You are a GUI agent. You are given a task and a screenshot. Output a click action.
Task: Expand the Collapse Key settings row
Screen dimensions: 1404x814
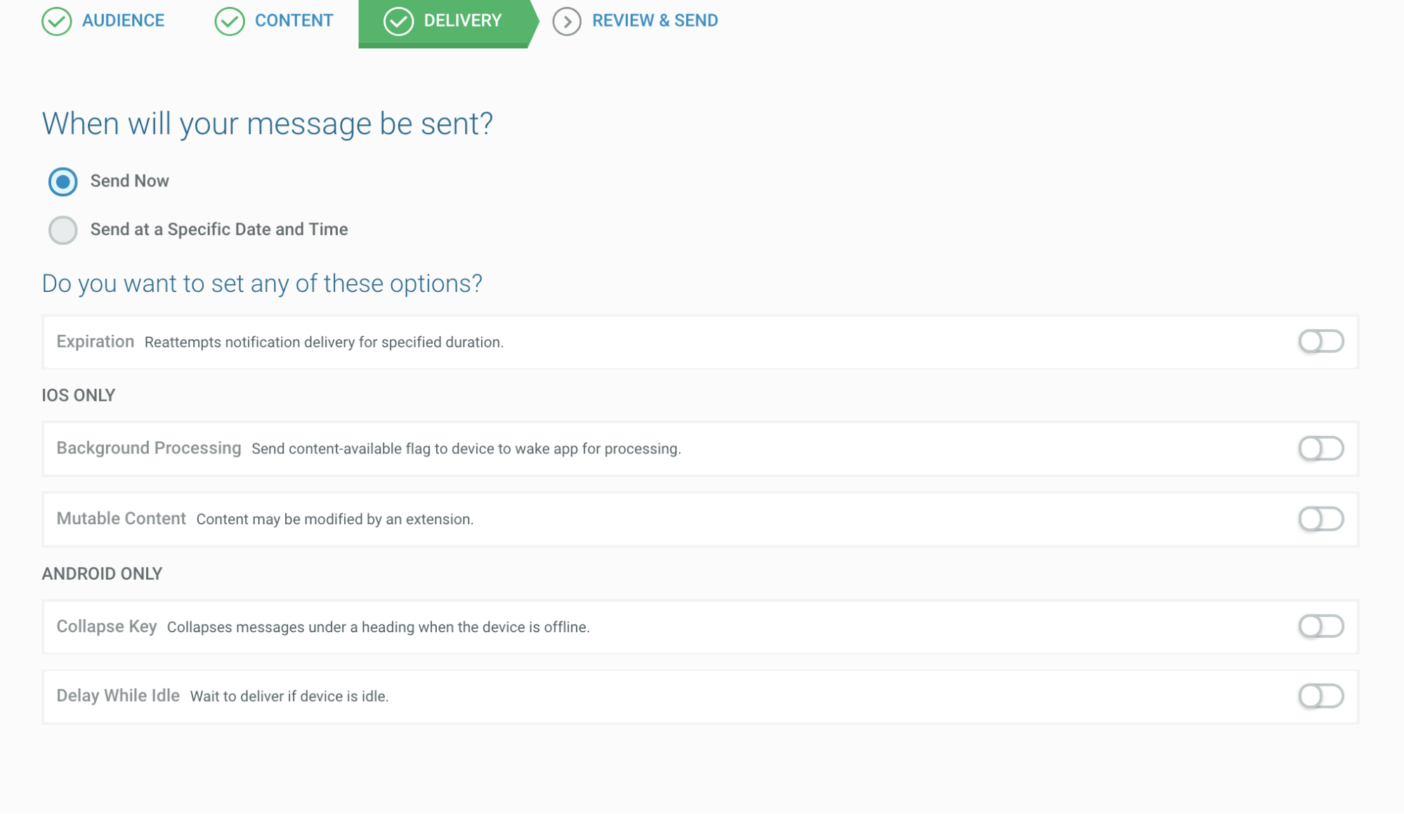(x=1322, y=626)
